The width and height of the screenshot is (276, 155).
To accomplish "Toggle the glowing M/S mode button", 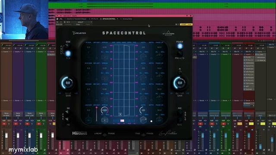I will coord(68,53).
